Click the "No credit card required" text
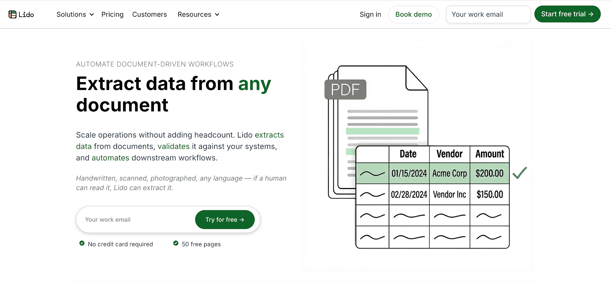Viewport: 611px width, 284px height. 121,244
